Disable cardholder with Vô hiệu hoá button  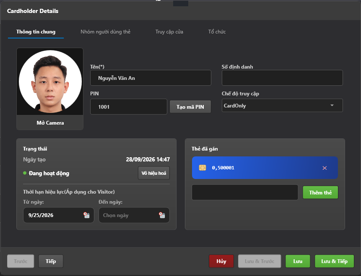154,173
